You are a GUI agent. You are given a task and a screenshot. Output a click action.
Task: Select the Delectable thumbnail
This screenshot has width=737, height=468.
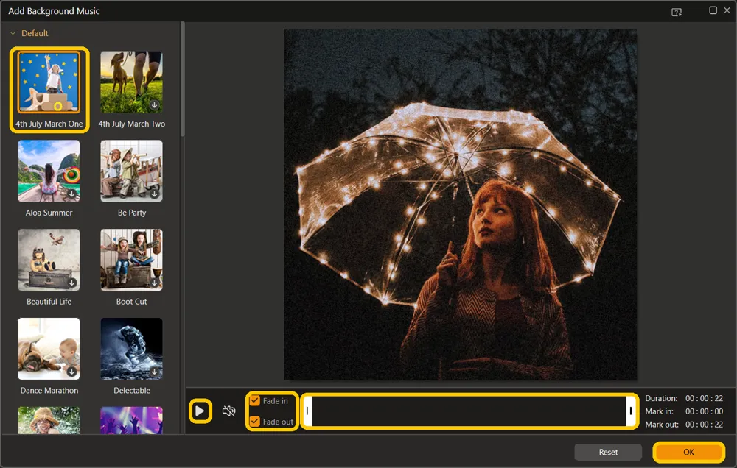(132, 349)
